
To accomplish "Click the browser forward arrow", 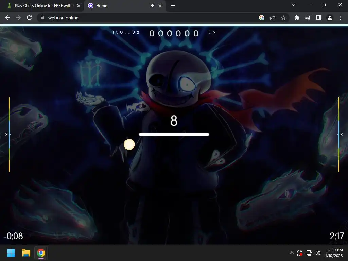I will pyautogui.click(x=18, y=18).
